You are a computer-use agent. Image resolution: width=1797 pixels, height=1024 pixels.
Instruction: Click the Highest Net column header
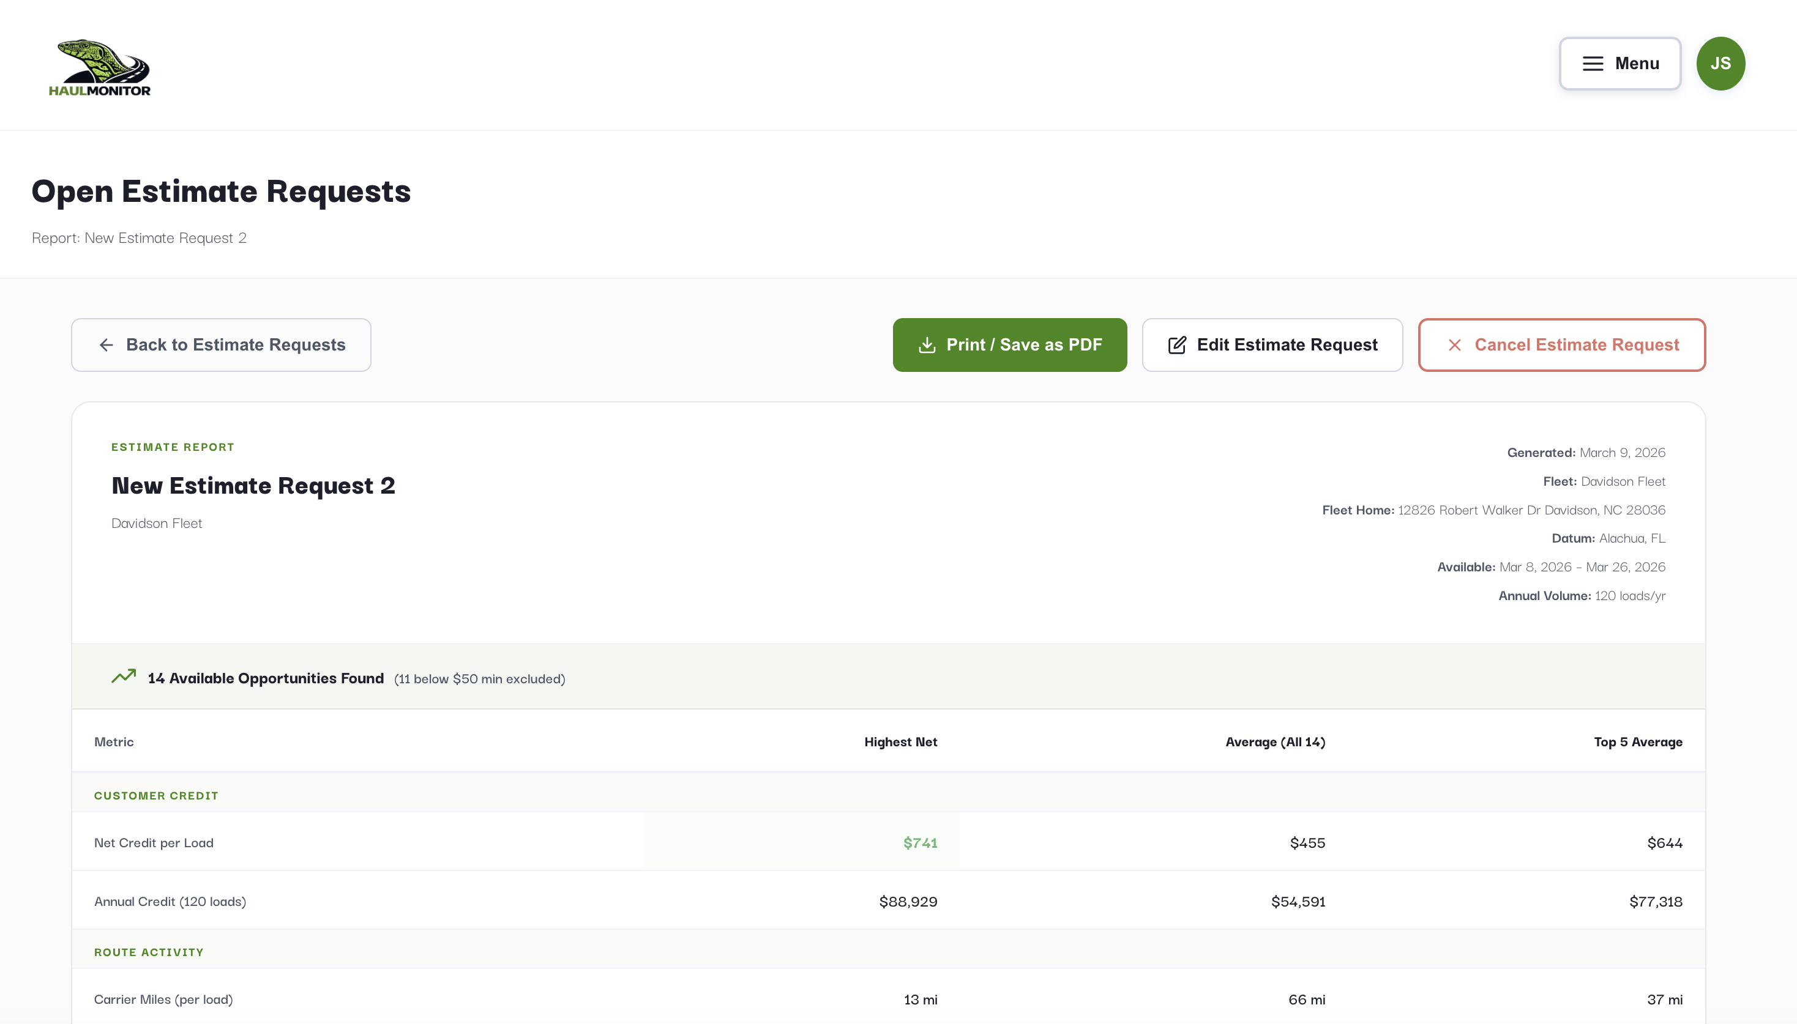click(900, 741)
